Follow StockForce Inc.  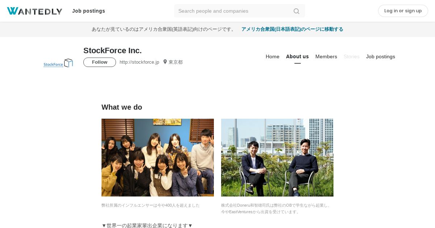point(100,62)
